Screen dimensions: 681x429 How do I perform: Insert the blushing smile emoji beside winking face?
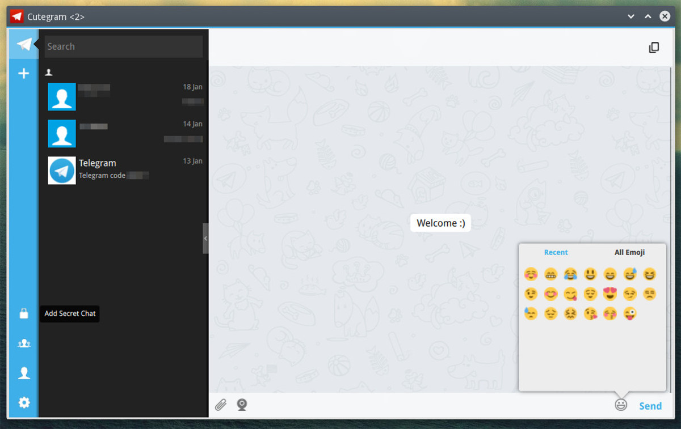tap(550, 294)
